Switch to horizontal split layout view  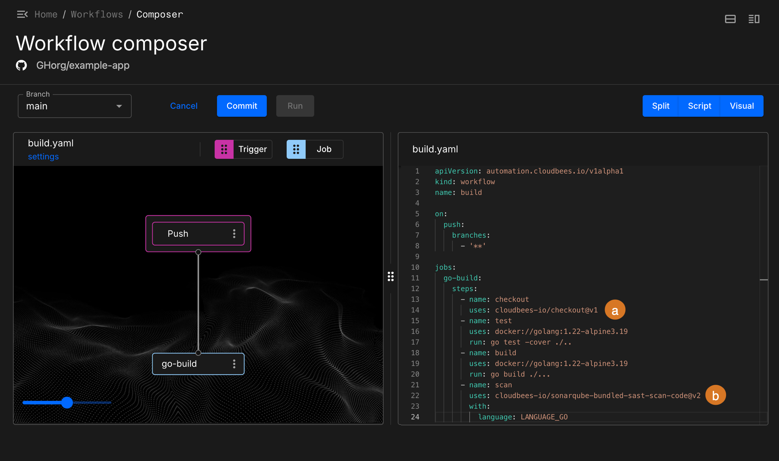coord(730,19)
